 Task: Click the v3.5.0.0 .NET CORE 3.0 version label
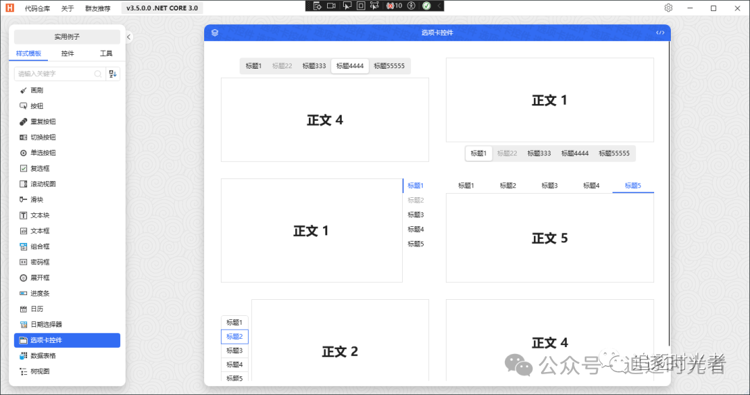pos(162,8)
